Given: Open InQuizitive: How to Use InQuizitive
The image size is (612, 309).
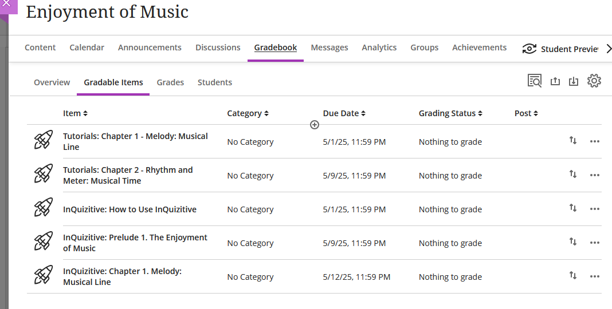Looking at the screenshot, I should click(x=130, y=209).
